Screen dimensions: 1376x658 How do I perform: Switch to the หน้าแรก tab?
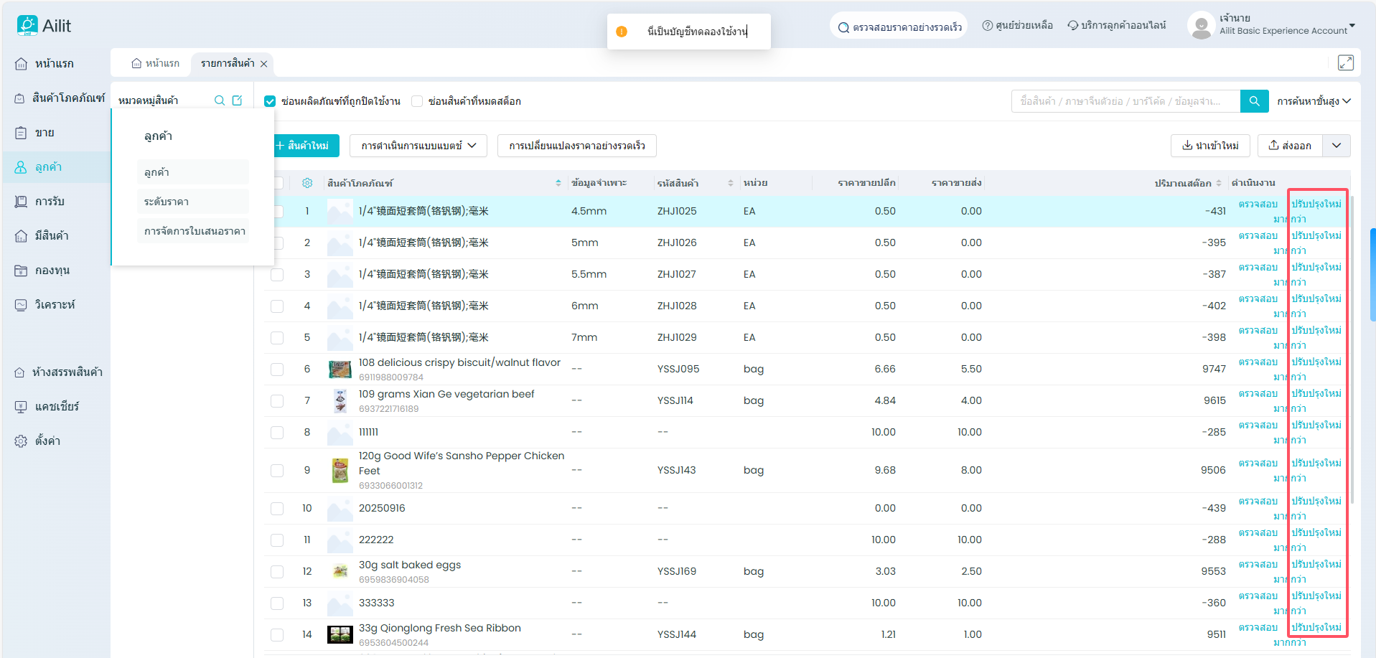156,63
